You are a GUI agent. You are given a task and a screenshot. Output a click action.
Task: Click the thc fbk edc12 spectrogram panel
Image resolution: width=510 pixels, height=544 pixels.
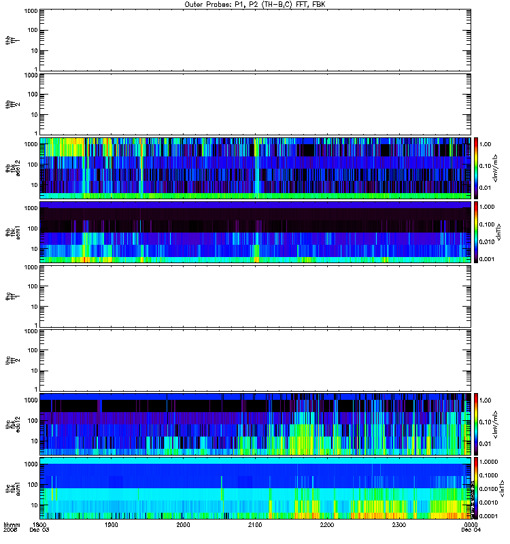point(256,424)
